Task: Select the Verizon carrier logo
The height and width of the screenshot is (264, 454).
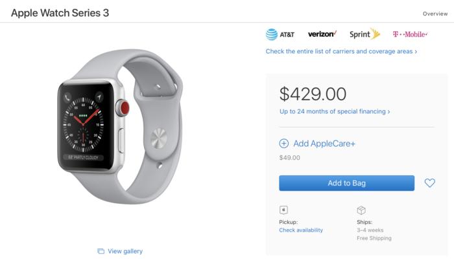Action: coord(322,34)
